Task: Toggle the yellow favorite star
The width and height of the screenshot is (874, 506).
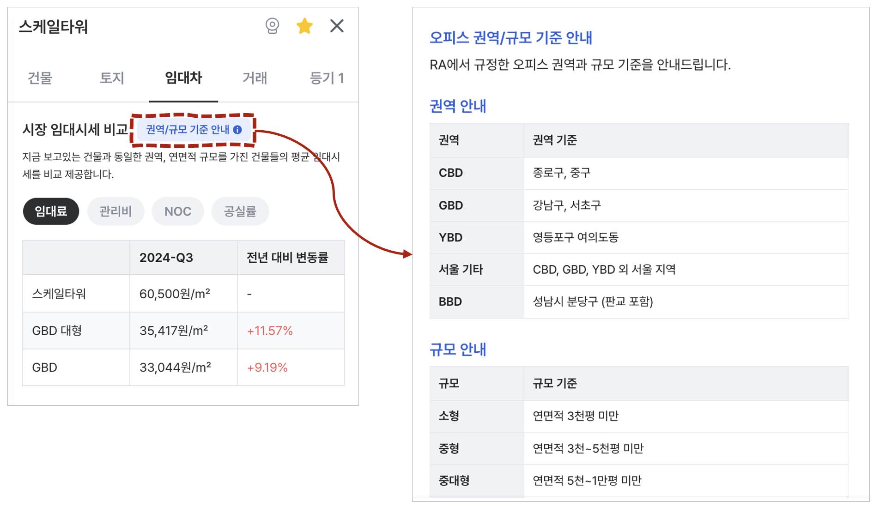Action: coord(304,26)
